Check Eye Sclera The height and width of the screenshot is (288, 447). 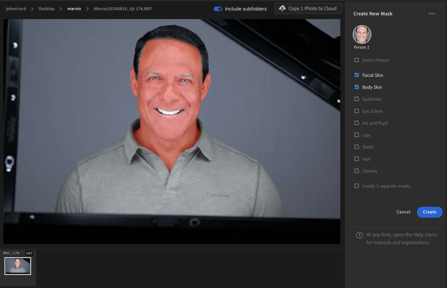pos(356,111)
